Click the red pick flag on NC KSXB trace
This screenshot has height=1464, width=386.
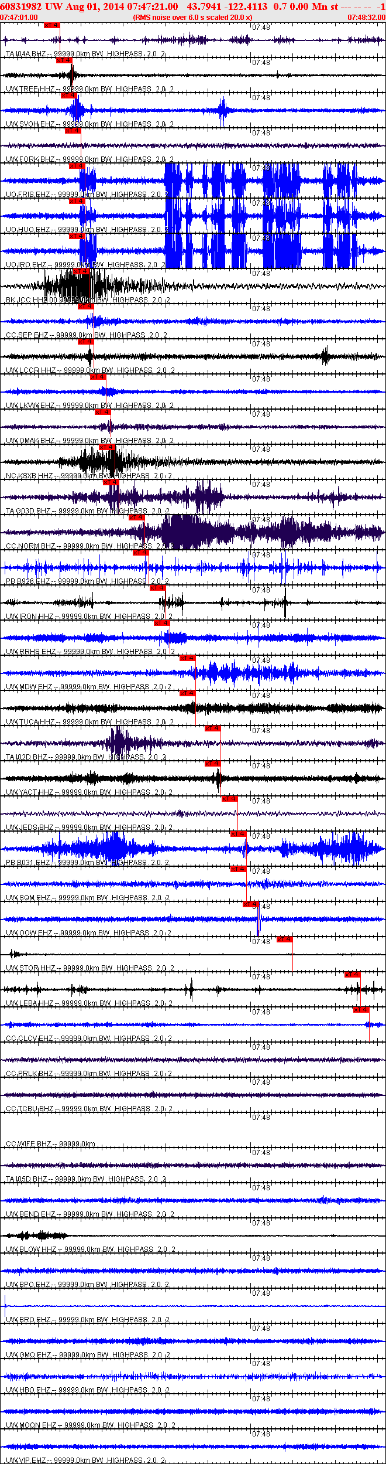tap(107, 447)
